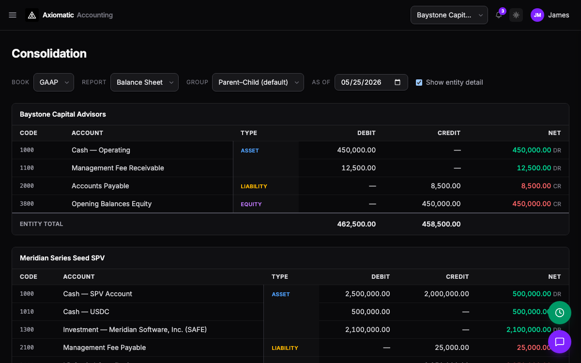Click the 2,500,000.00 debit value
The width and height of the screenshot is (581, 363).
pos(367,294)
